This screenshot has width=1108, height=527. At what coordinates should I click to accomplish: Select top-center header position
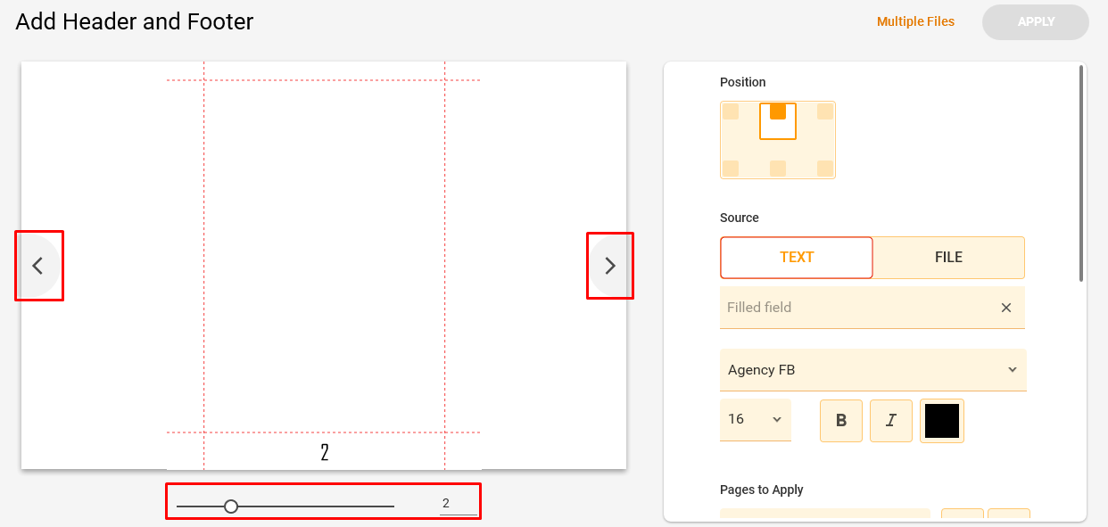[x=778, y=111]
